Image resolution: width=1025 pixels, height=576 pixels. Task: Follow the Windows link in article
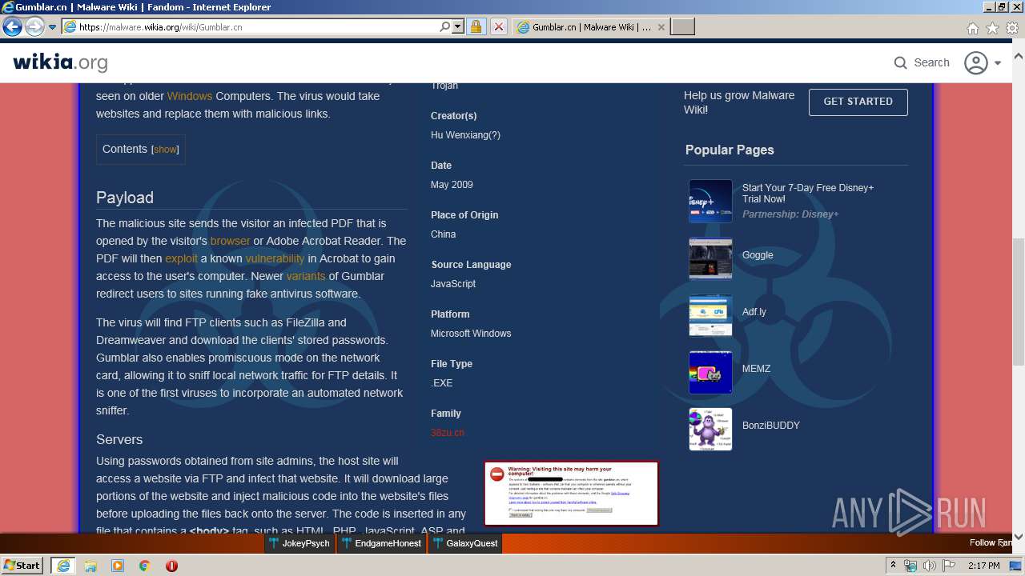pos(190,96)
